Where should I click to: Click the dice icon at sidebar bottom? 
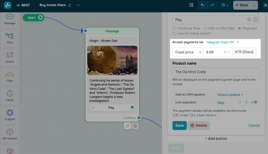click(10, 151)
